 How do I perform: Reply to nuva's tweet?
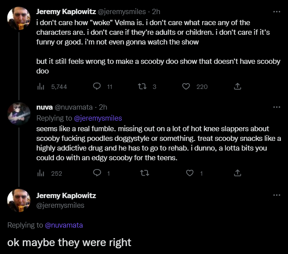tap(98, 173)
